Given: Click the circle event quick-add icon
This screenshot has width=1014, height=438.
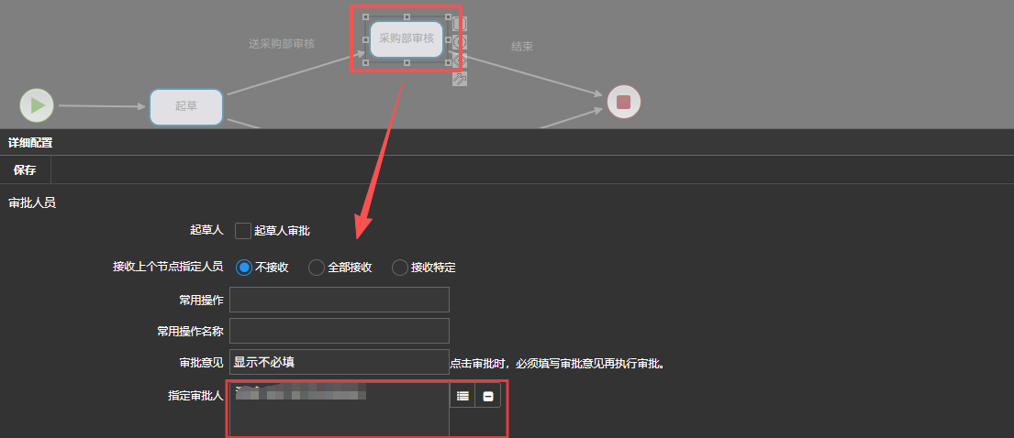Looking at the screenshot, I should (x=460, y=42).
